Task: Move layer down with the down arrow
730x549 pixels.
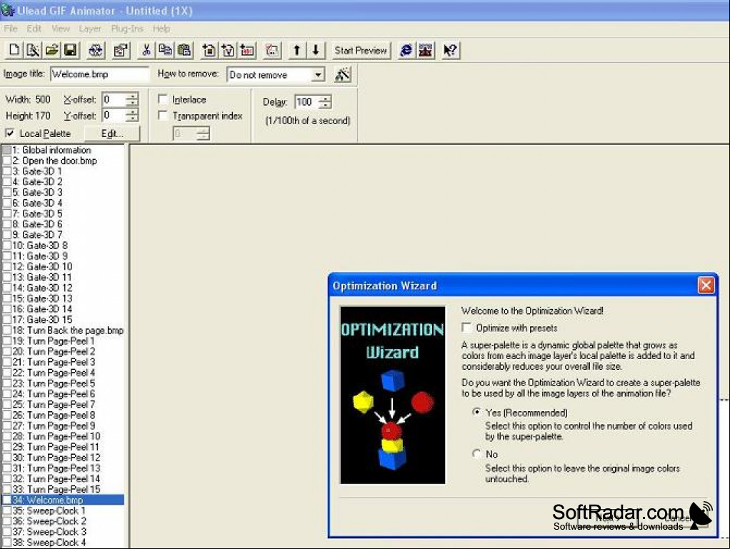Action: click(316, 50)
